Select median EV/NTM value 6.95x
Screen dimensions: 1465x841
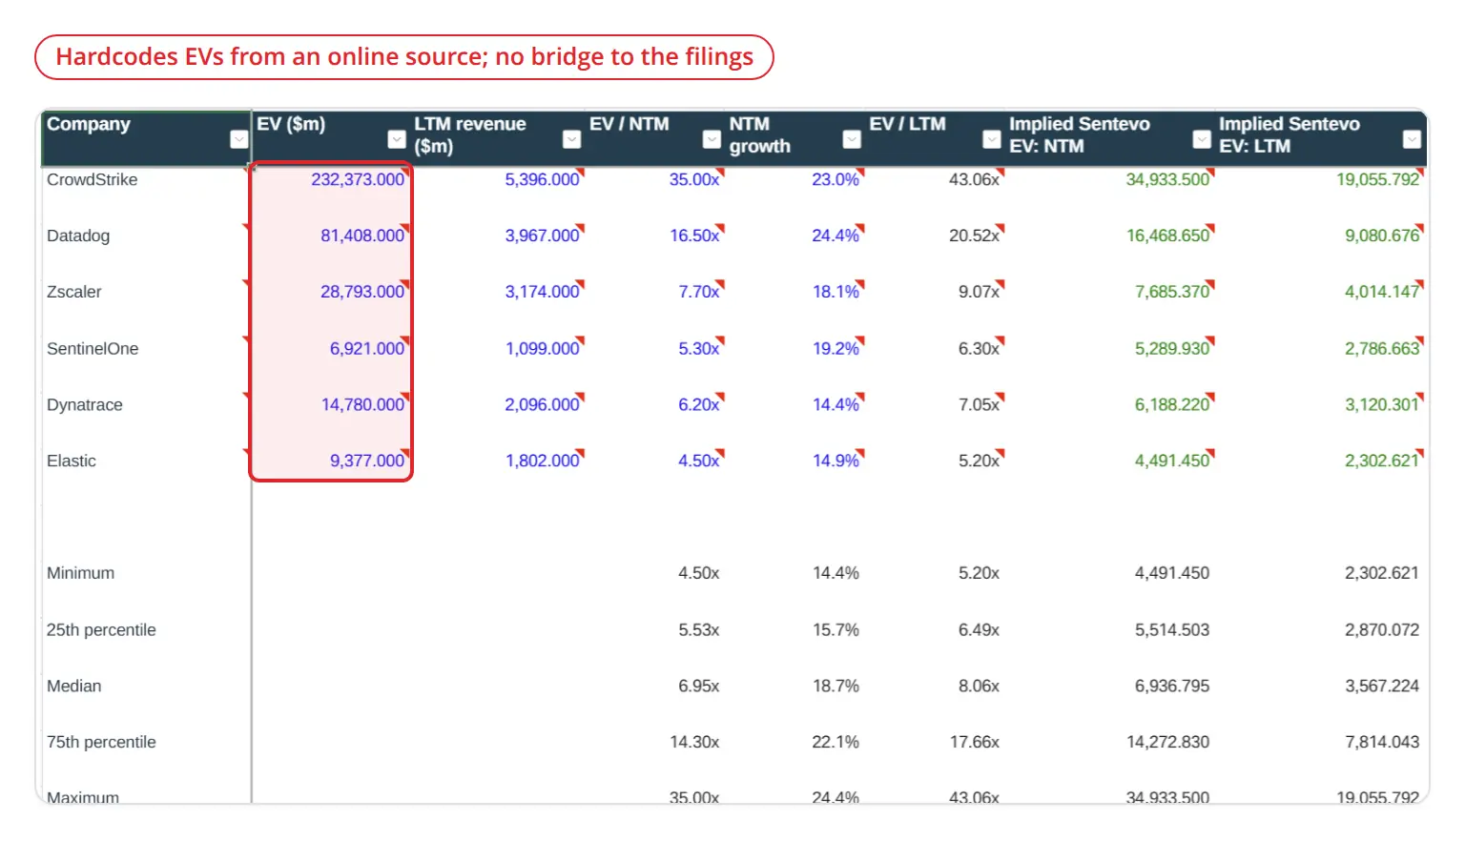(x=699, y=687)
